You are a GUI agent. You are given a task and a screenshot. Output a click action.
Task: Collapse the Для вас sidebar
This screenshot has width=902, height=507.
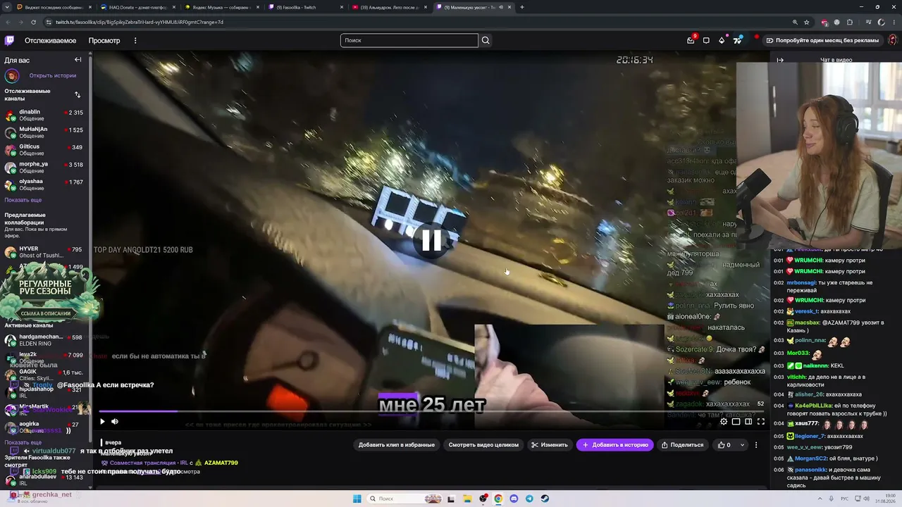point(78,60)
